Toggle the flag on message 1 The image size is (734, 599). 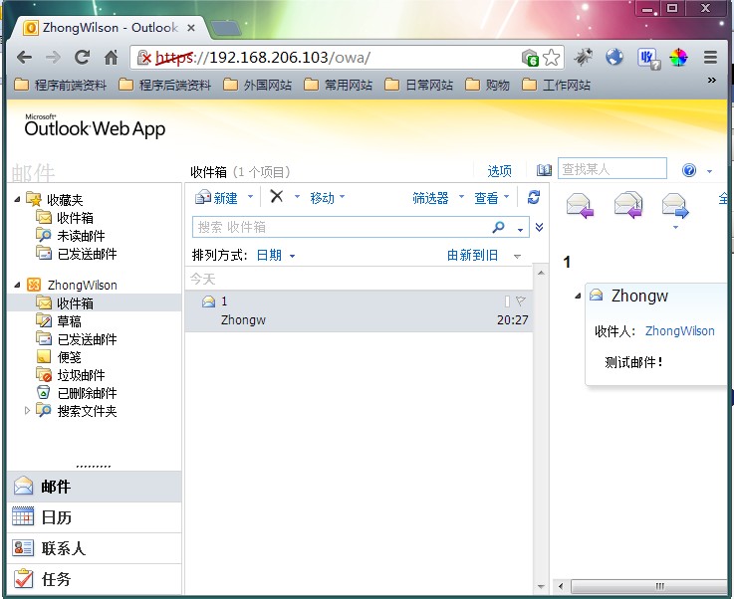(521, 300)
